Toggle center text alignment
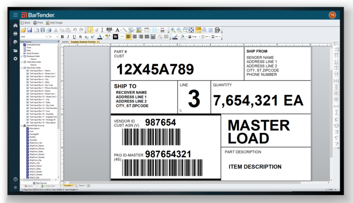Viewport: 353px width, 203px height. [x=135, y=37]
